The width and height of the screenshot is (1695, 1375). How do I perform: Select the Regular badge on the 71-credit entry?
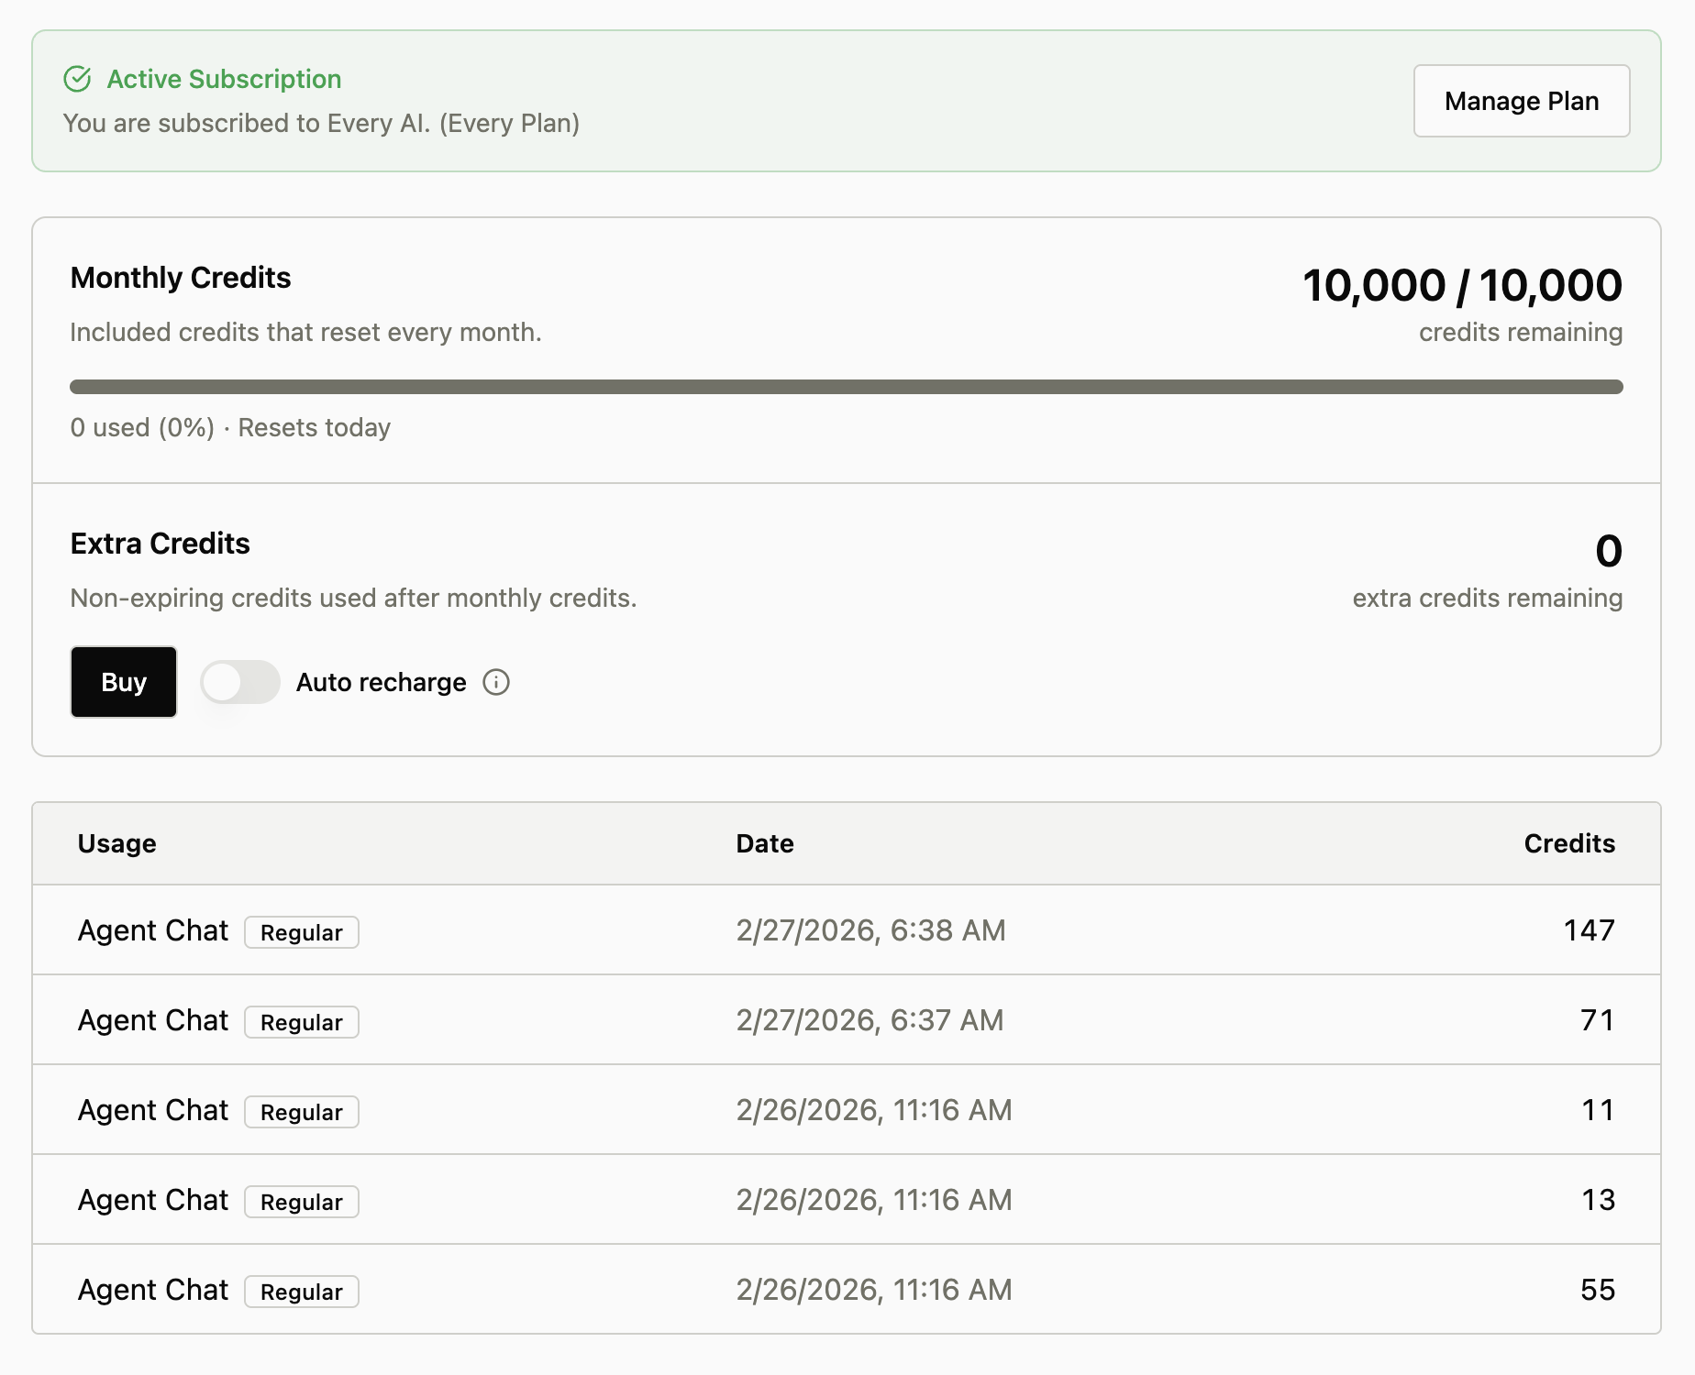coord(301,1022)
